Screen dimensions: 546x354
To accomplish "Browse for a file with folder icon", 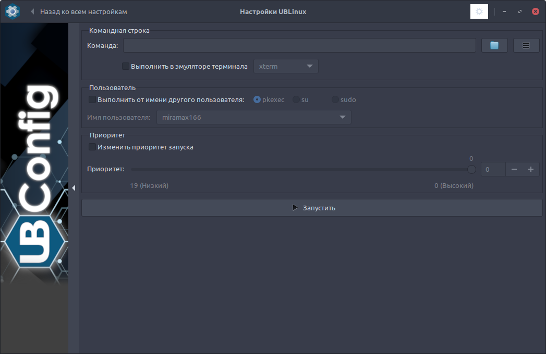I will coord(494,46).
